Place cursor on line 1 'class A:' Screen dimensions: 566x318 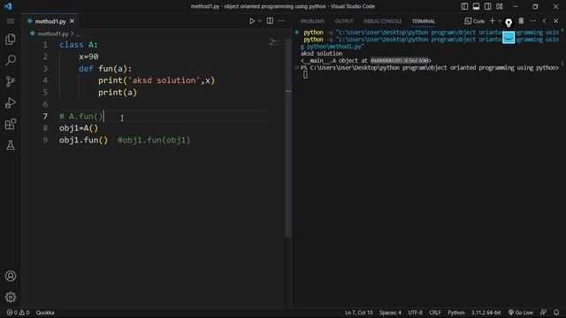point(79,45)
